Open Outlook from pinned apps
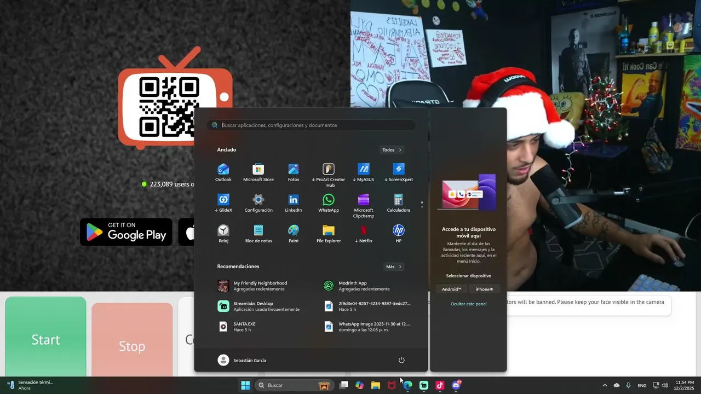Viewport: 701px width, 394px height. click(223, 172)
